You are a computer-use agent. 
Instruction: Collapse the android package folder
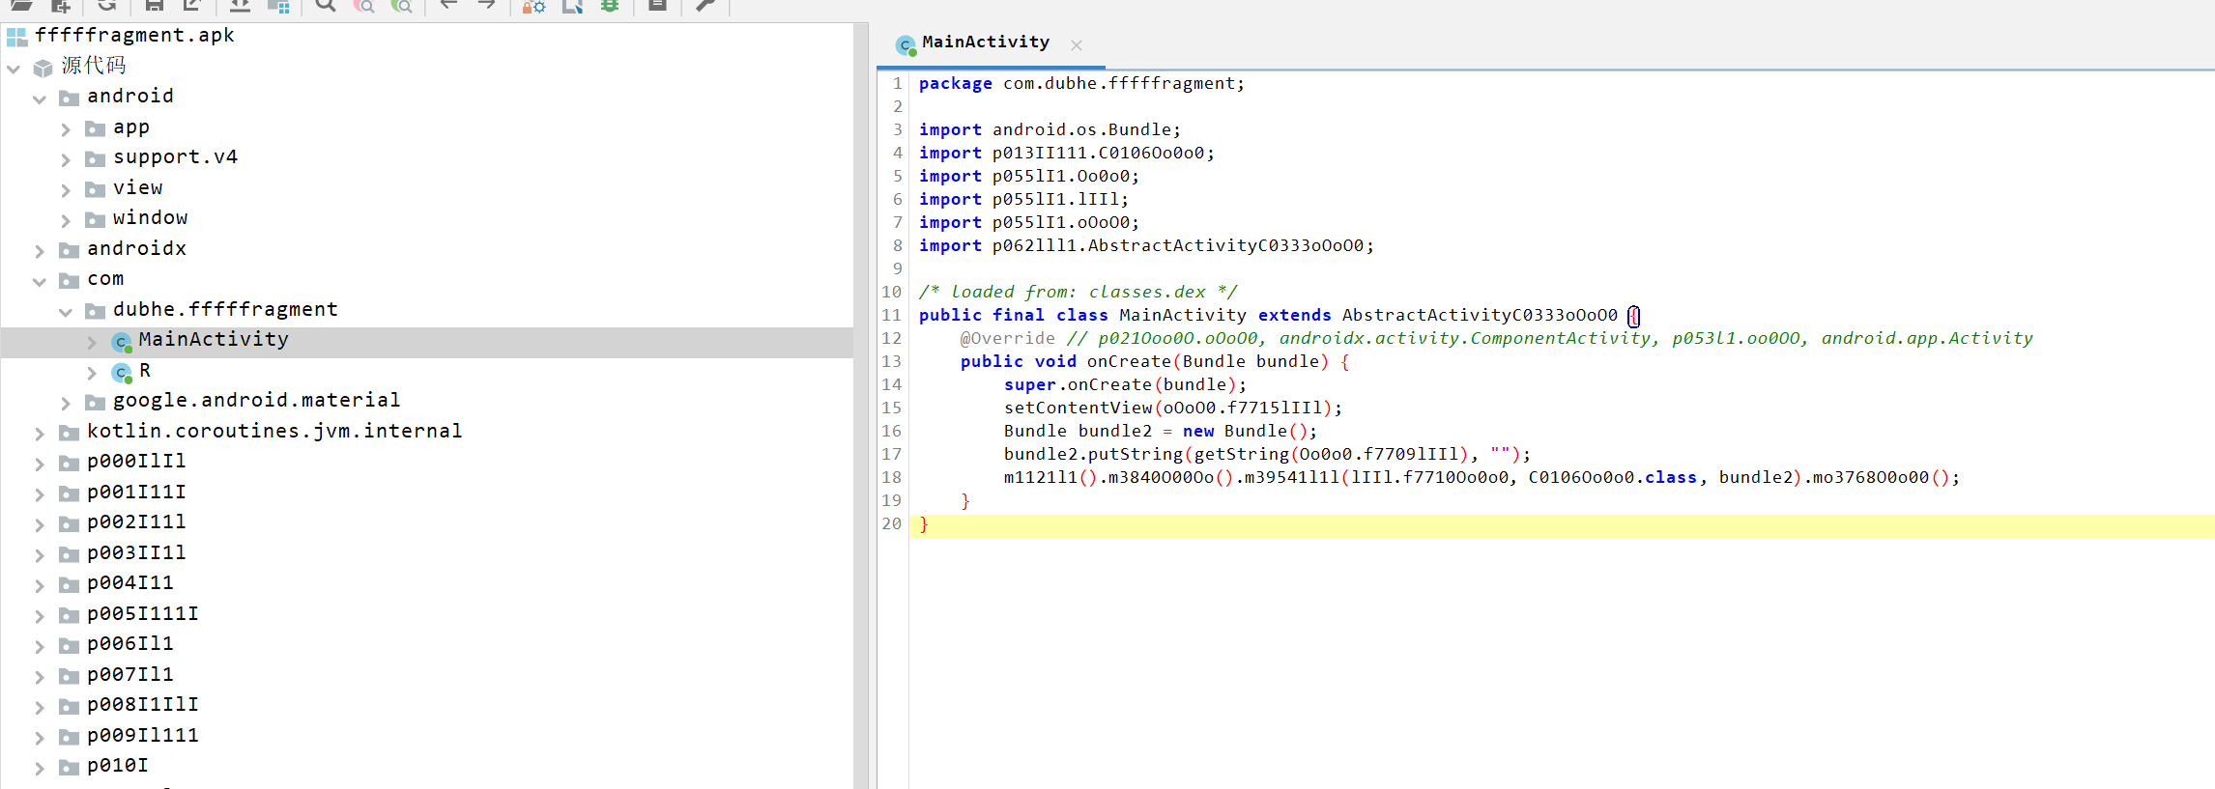pos(40,99)
